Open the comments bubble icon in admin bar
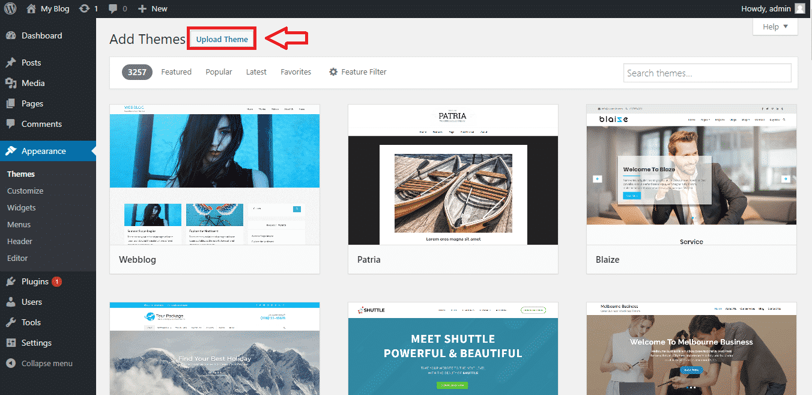The width and height of the screenshot is (812, 395). coord(113,8)
